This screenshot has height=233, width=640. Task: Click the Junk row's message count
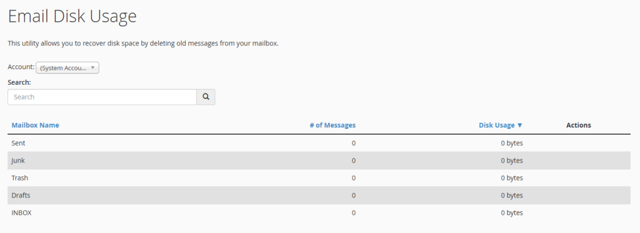(x=354, y=161)
